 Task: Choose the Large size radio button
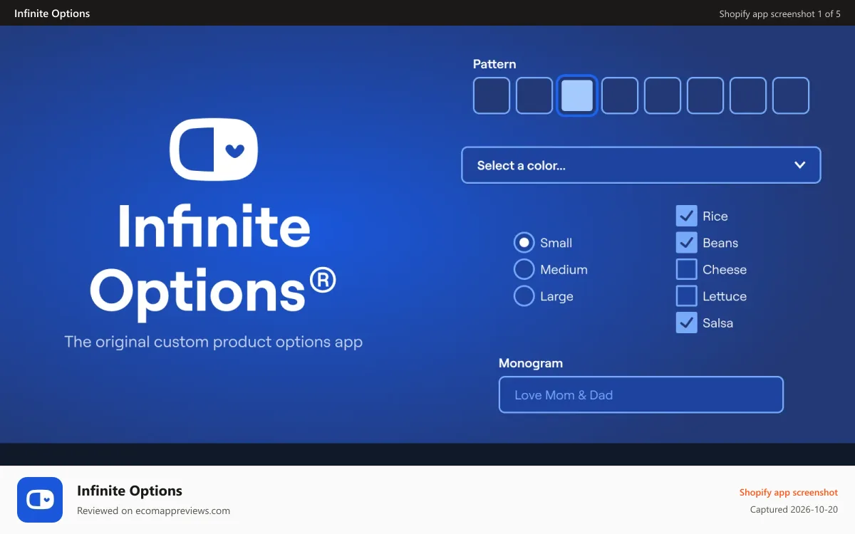point(524,296)
